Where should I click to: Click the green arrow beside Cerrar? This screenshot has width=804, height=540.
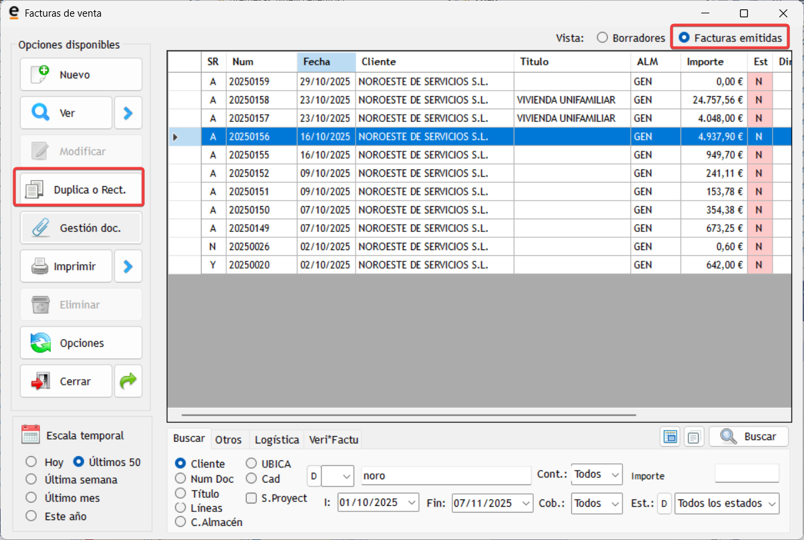click(128, 381)
